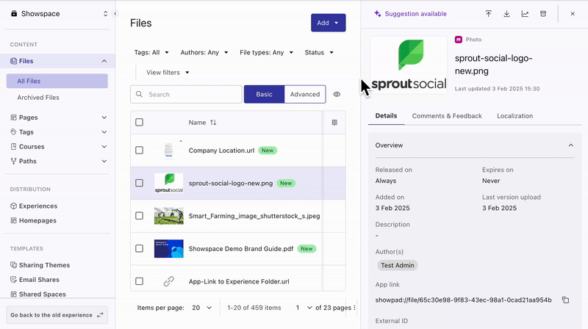The image size is (588, 329).
Task: Click the upload new version icon
Action: (489, 14)
